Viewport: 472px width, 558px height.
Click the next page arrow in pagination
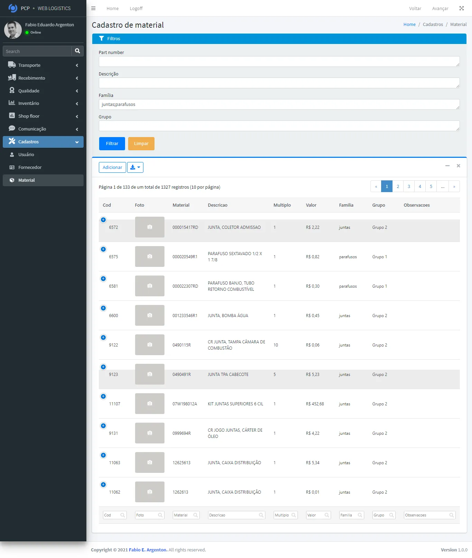coord(454,187)
